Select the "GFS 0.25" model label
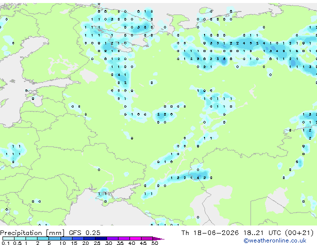This screenshot has height=245, width=317. pos(84,233)
